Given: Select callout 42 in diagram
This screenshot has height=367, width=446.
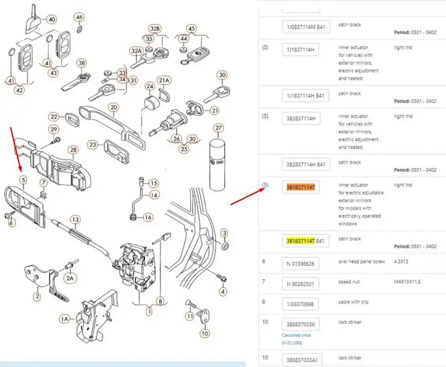Looking at the screenshot, I should click(x=19, y=90).
